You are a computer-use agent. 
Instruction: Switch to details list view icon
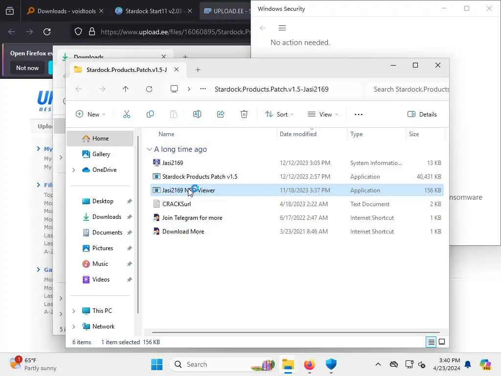click(431, 342)
